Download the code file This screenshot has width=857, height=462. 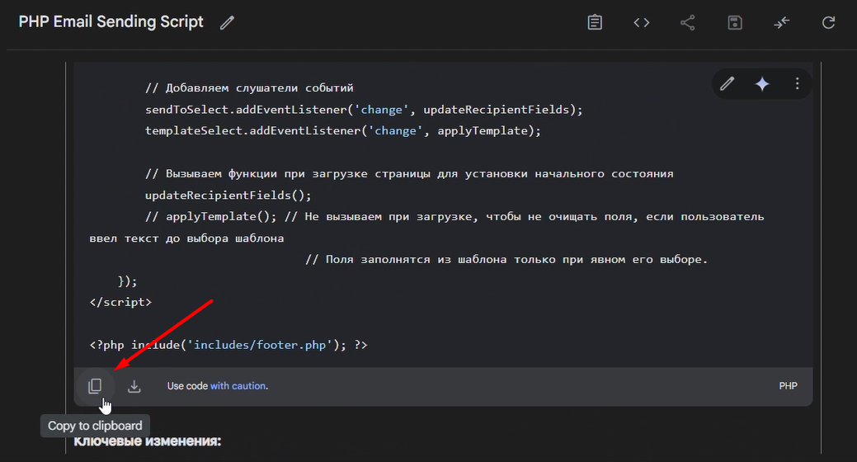pos(134,386)
